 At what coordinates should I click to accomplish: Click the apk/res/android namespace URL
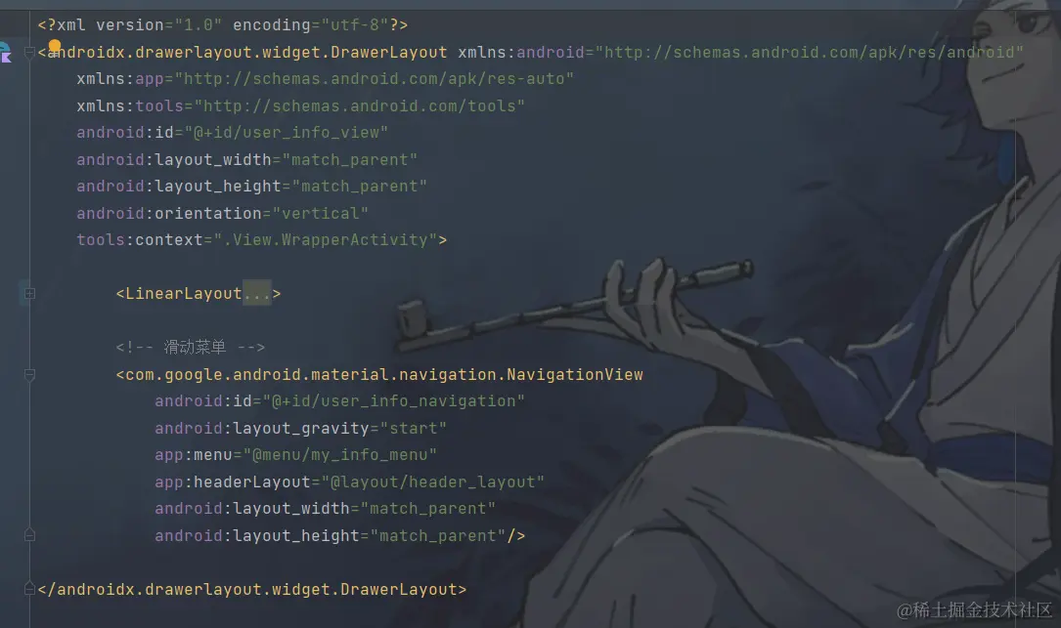coord(810,52)
